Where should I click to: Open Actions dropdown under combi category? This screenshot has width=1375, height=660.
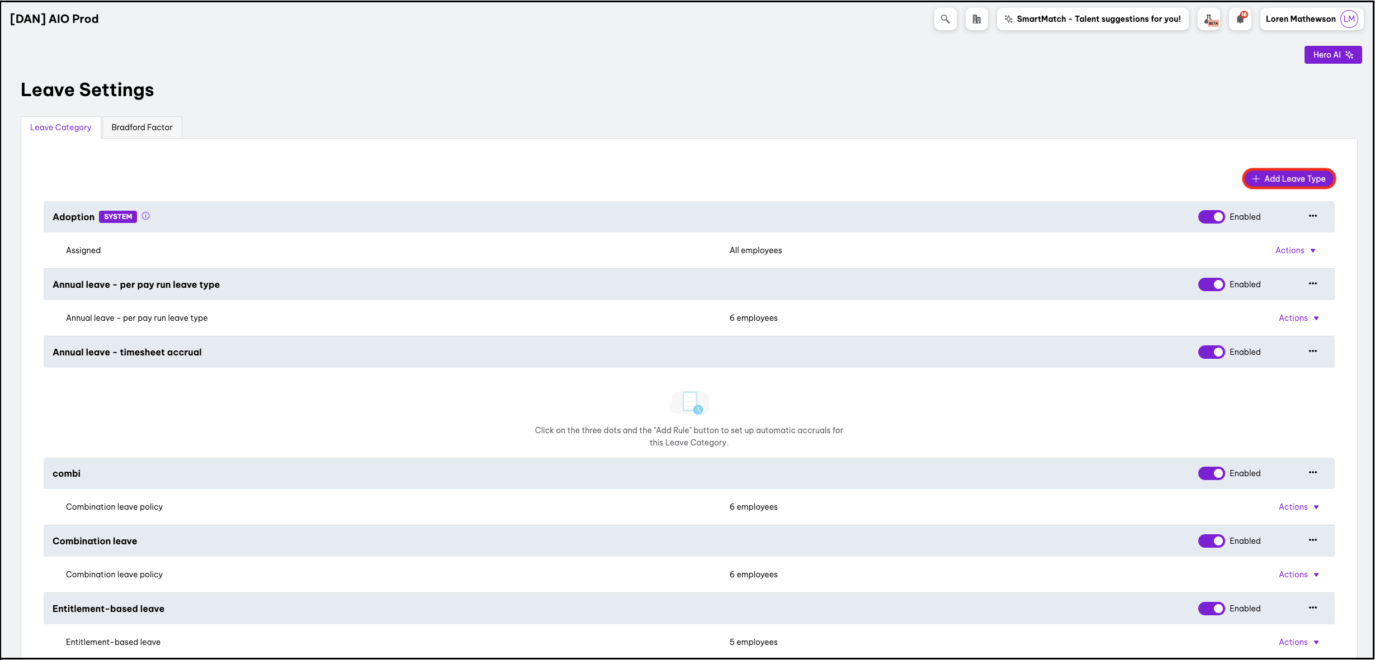click(x=1298, y=507)
